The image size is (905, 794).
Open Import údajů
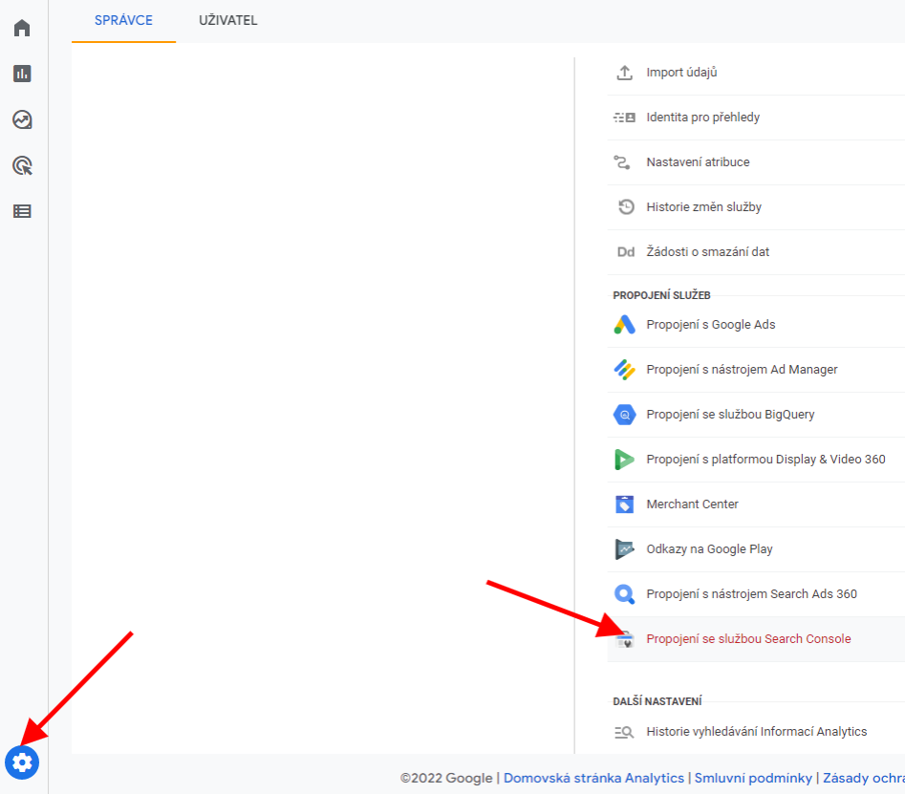point(681,73)
